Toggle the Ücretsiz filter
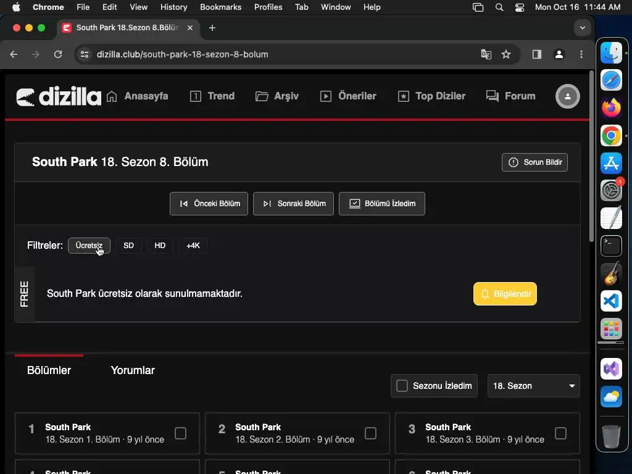The width and height of the screenshot is (632, 474). coord(89,246)
